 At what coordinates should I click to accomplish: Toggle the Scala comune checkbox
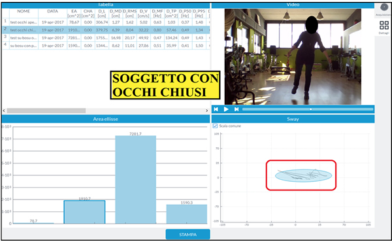click(215, 126)
